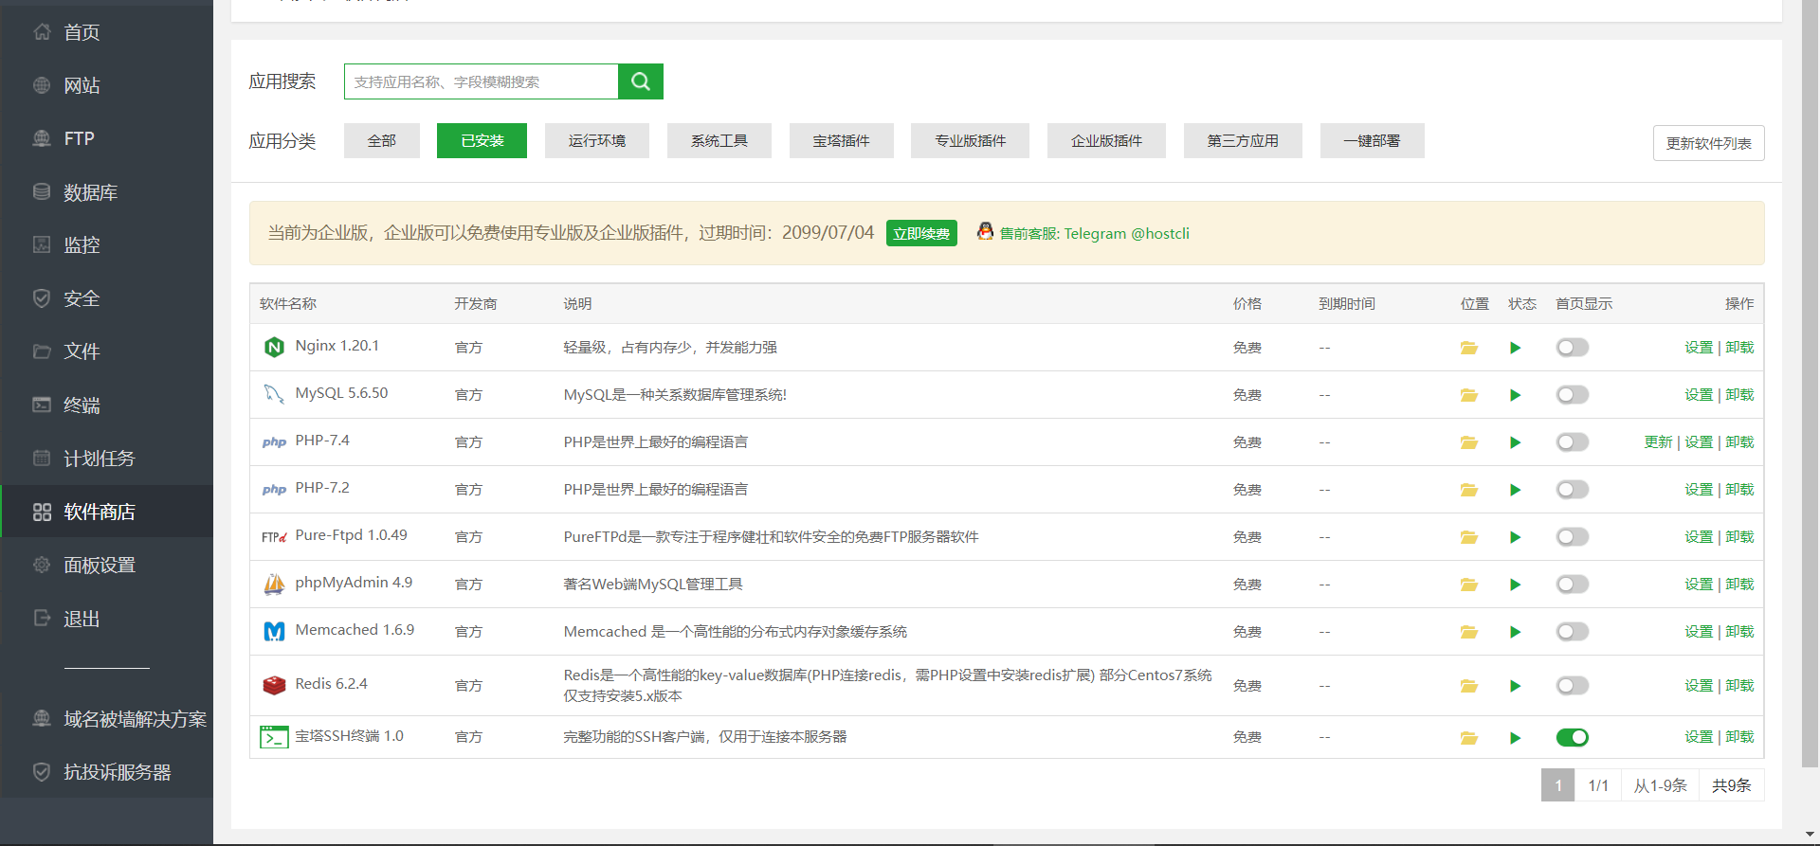Open 设置 for Redis 6.2.4

click(x=1699, y=686)
